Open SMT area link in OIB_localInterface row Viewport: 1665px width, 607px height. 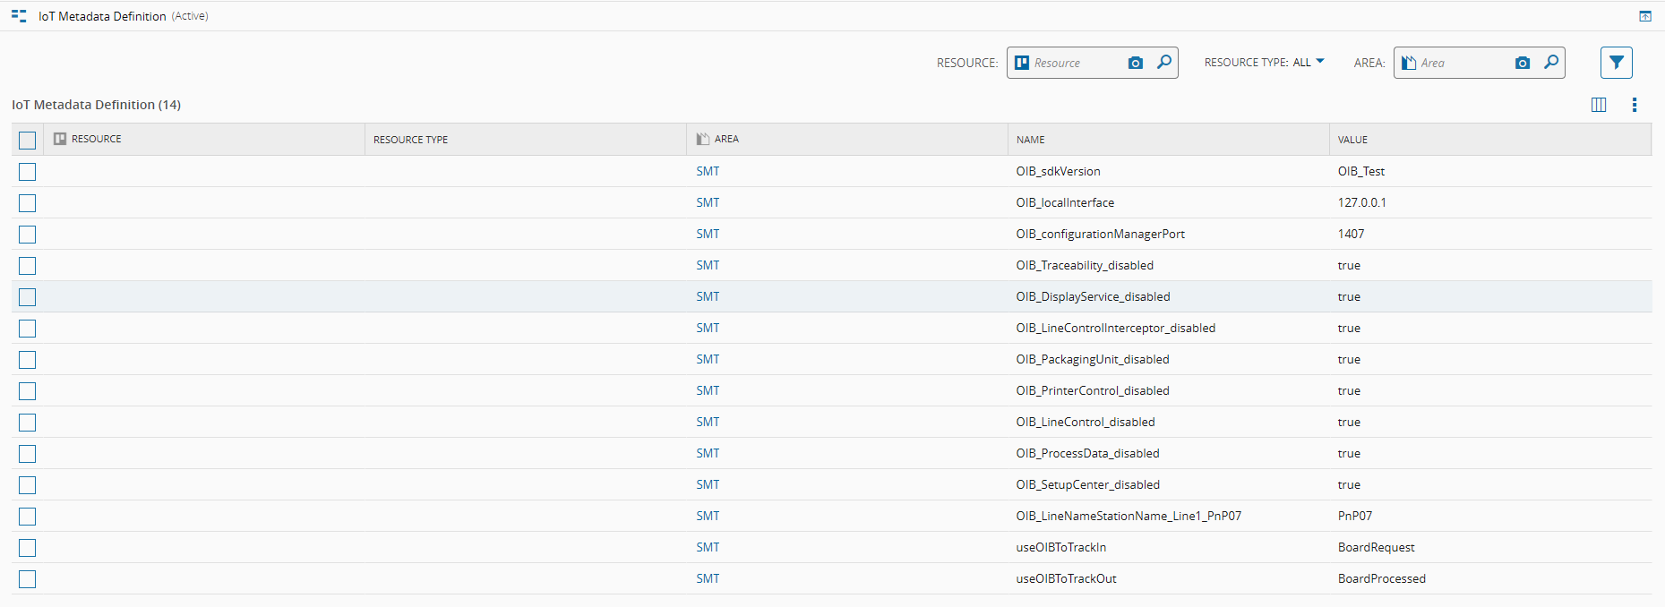tap(708, 202)
